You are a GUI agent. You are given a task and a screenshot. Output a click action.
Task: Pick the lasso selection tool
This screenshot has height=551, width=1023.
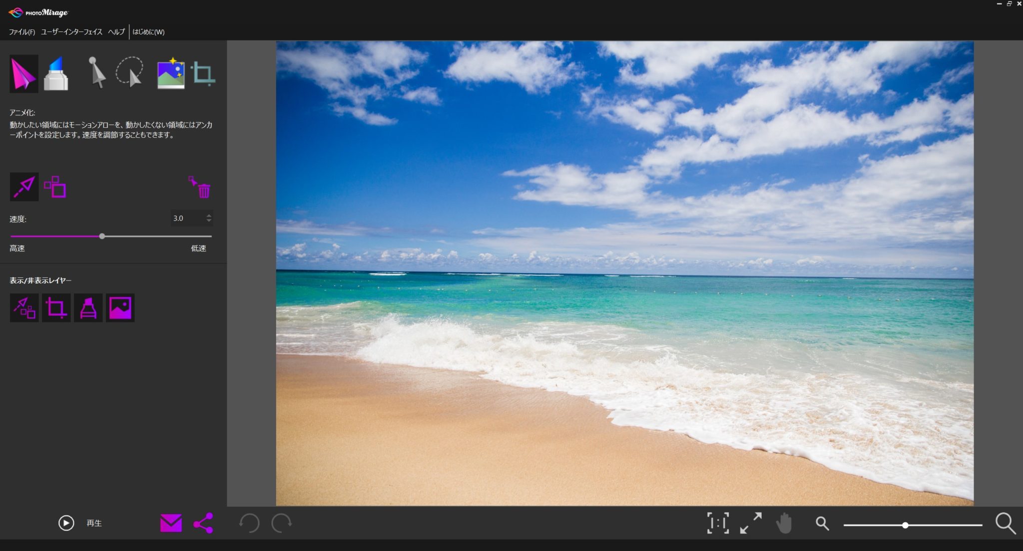point(130,72)
